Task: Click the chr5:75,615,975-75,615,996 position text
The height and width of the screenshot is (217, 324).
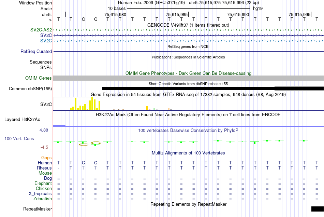Action: [x=224, y=3]
